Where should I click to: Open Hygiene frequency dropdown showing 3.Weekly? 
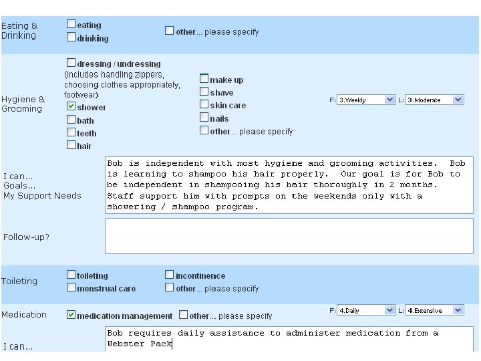[365, 100]
